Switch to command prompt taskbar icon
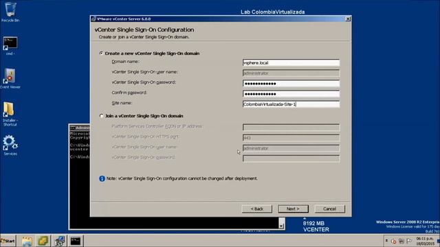 pyautogui.click(x=75, y=241)
